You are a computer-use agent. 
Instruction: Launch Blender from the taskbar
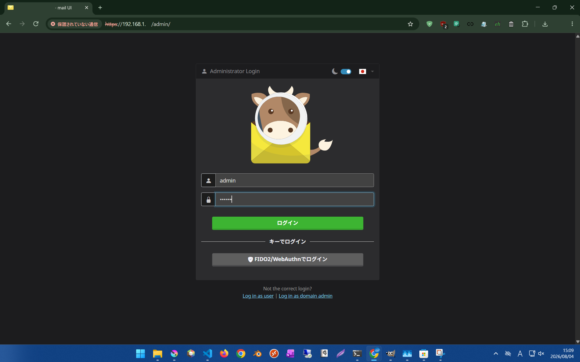(257, 354)
